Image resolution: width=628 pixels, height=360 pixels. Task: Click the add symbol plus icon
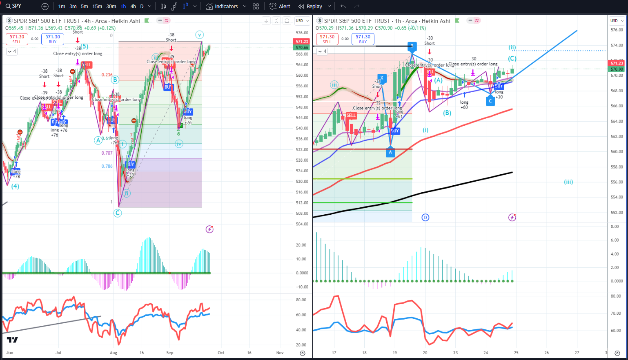tap(45, 7)
